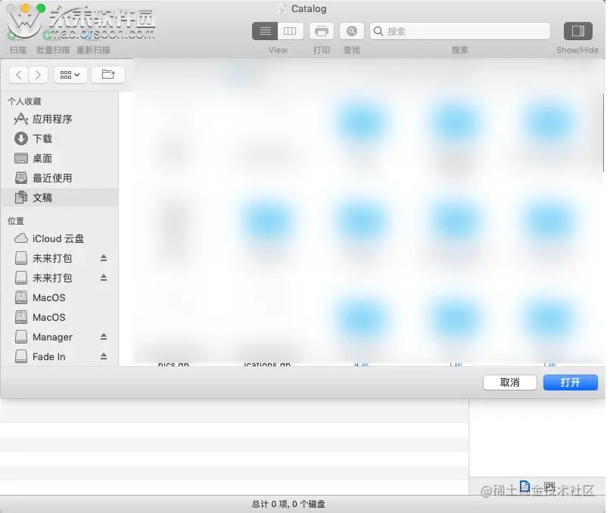Viewport: 610px width, 513px height.
Task: Open the icon view options dropdown
Action: coord(70,75)
